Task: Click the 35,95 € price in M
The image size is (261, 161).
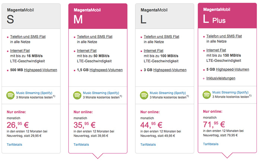Action: point(84,125)
